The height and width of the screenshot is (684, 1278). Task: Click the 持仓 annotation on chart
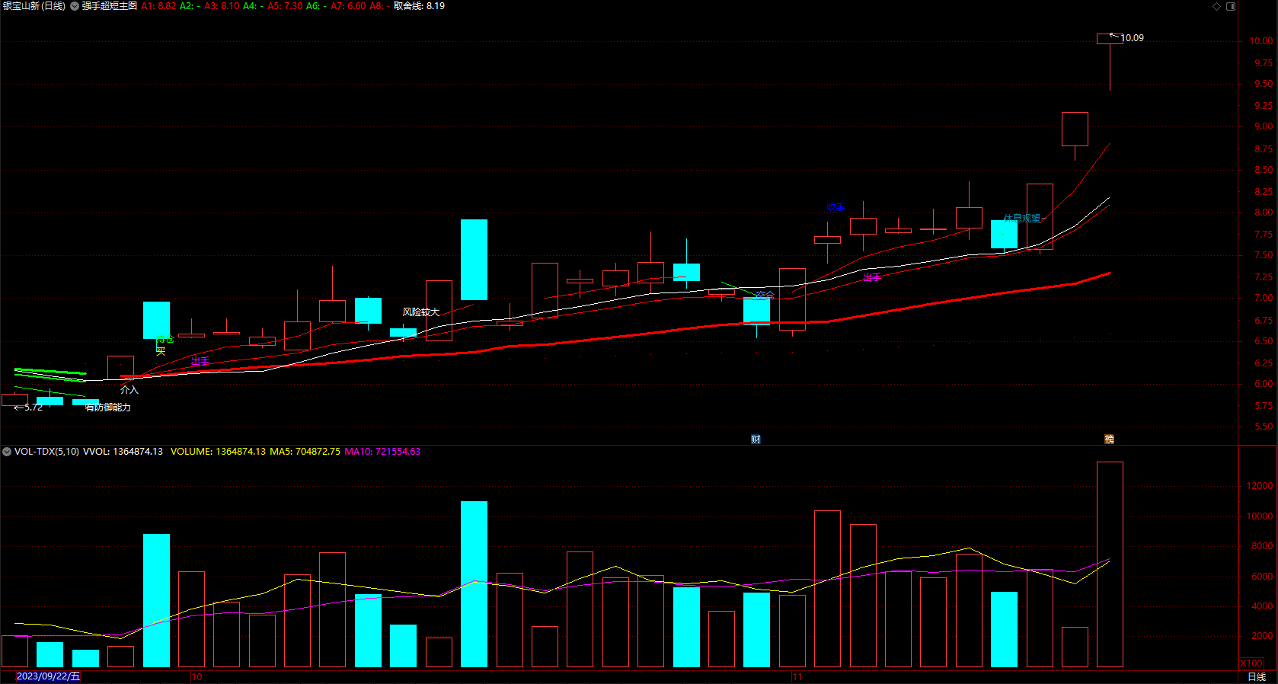point(165,339)
